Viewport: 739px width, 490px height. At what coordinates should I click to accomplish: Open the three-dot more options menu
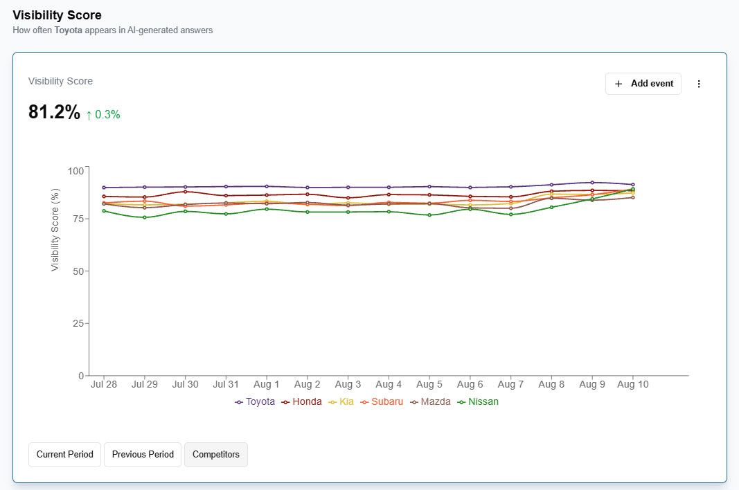click(x=699, y=84)
